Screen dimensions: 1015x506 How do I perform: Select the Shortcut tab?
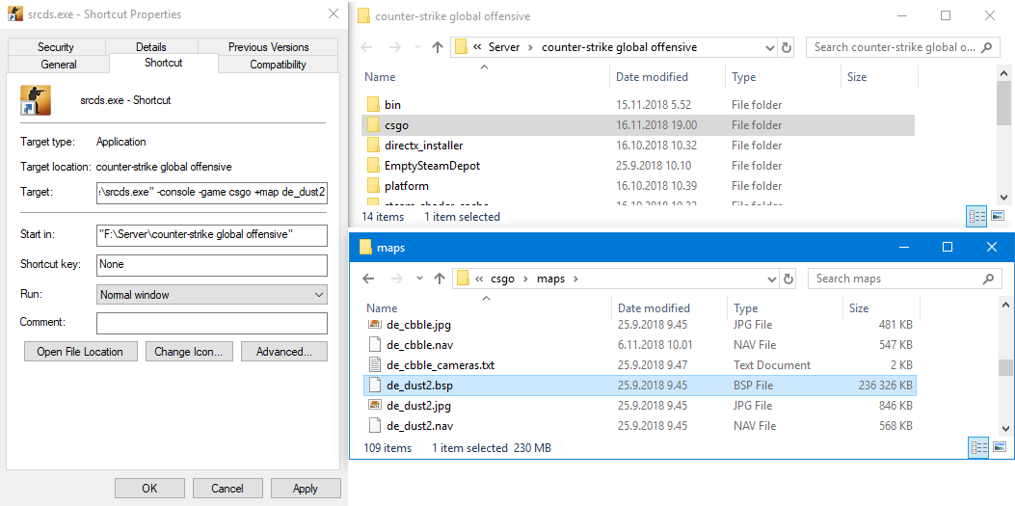pos(164,63)
